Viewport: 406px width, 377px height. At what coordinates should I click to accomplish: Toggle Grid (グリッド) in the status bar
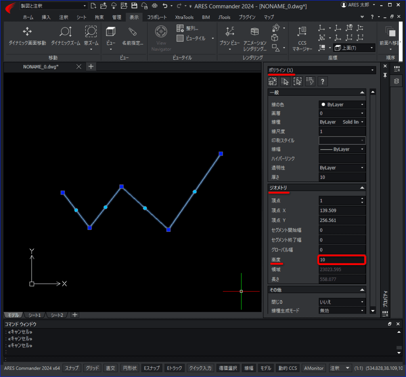(x=92, y=368)
